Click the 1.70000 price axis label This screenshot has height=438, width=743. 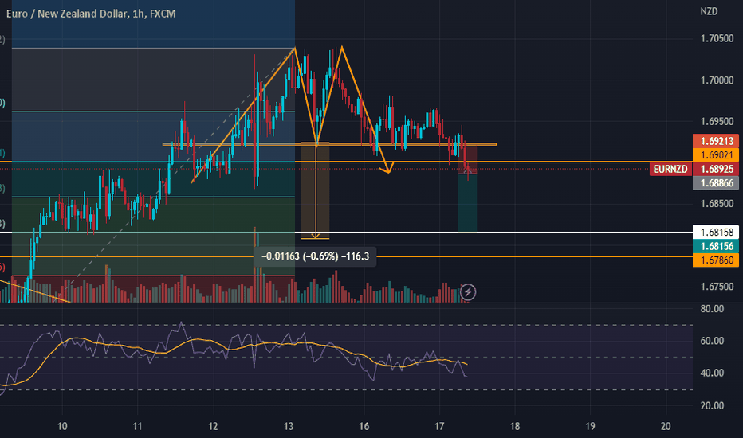pyautogui.click(x=717, y=80)
